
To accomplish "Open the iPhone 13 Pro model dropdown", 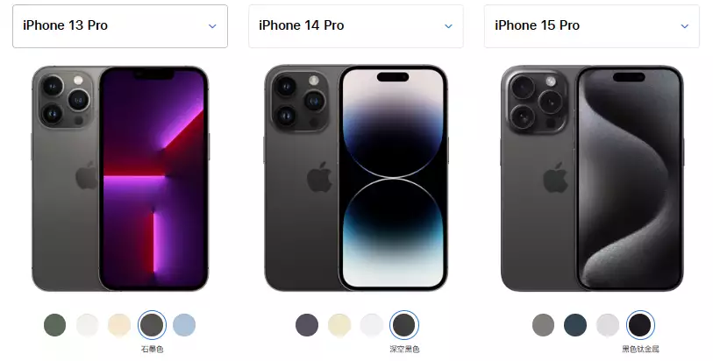I will pyautogui.click(x=120, y=26).
